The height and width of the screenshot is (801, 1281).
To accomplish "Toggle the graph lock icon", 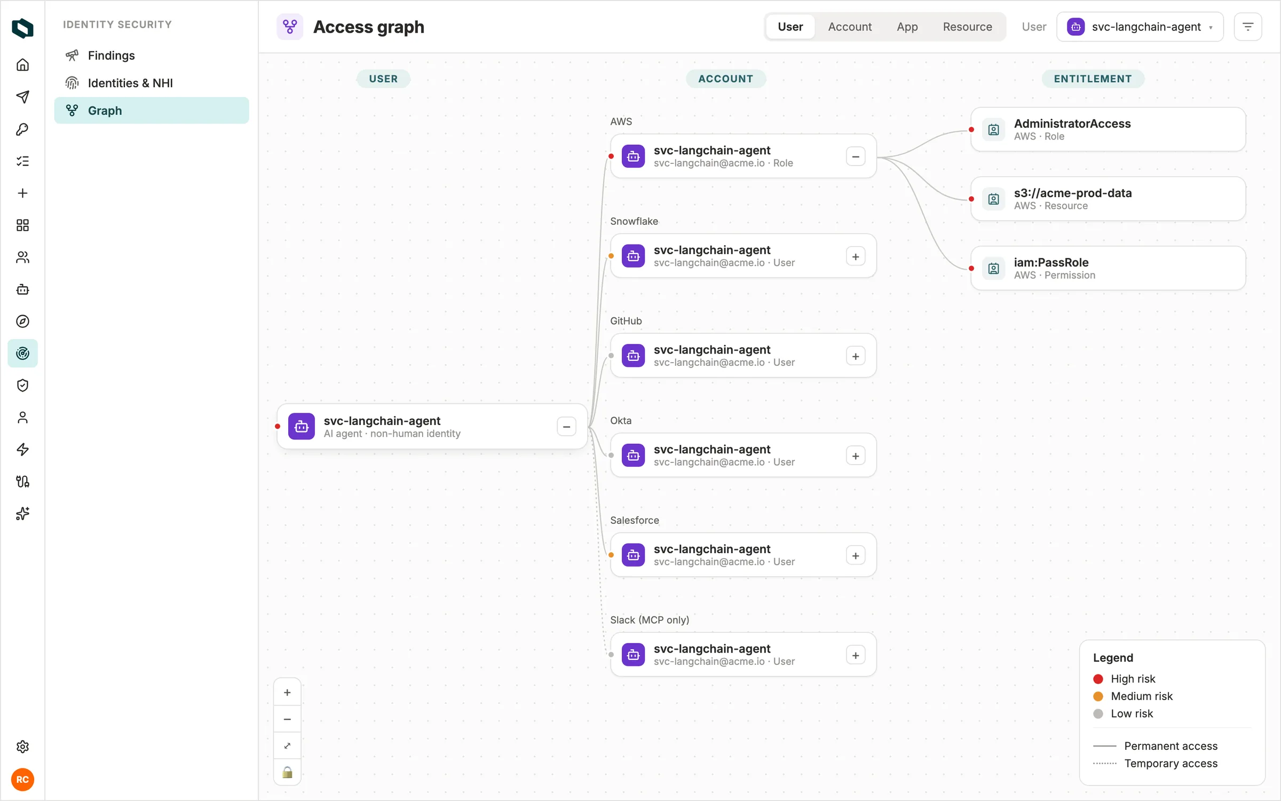I will (287, 772).
